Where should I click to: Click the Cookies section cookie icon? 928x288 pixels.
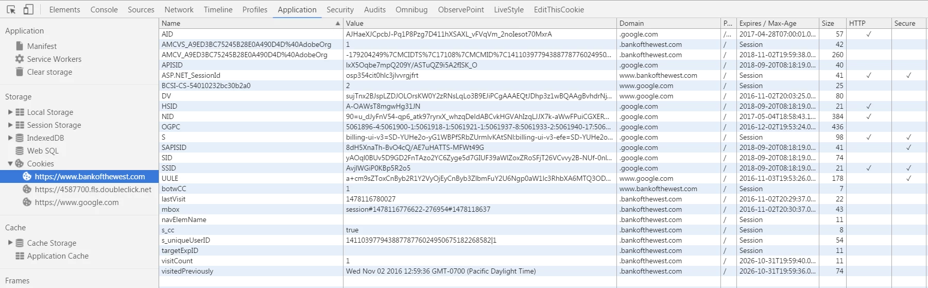point(20,163)
